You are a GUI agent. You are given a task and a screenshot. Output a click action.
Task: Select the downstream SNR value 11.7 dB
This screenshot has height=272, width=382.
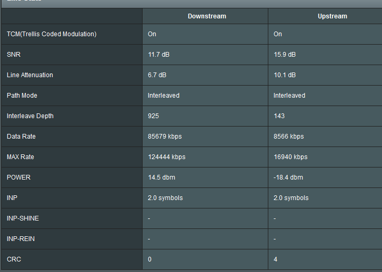(159, 55)
